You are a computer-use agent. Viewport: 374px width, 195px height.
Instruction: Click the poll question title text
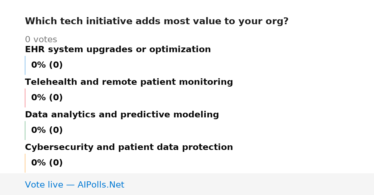click(157, 21)
